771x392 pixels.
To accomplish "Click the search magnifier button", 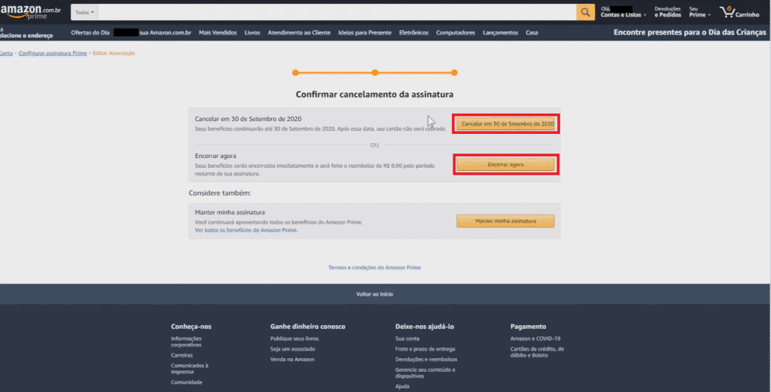I will (x=585, y=12).
